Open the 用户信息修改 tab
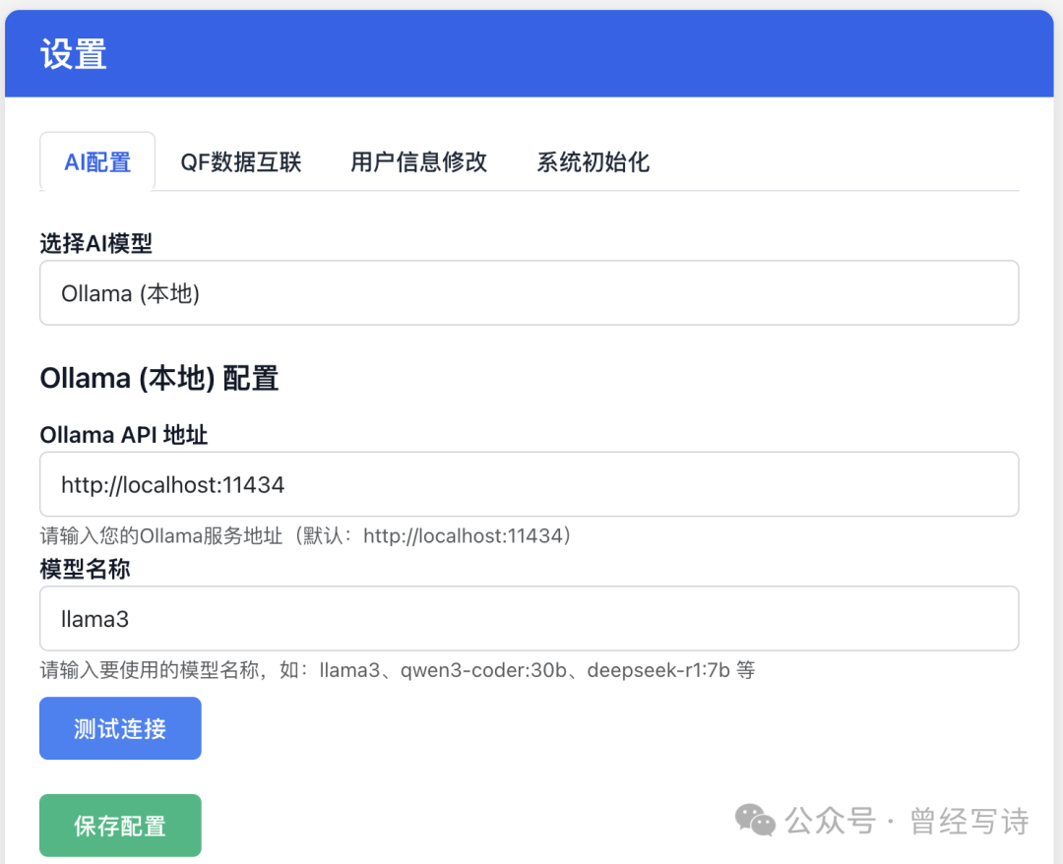 (x=419, y=162)
